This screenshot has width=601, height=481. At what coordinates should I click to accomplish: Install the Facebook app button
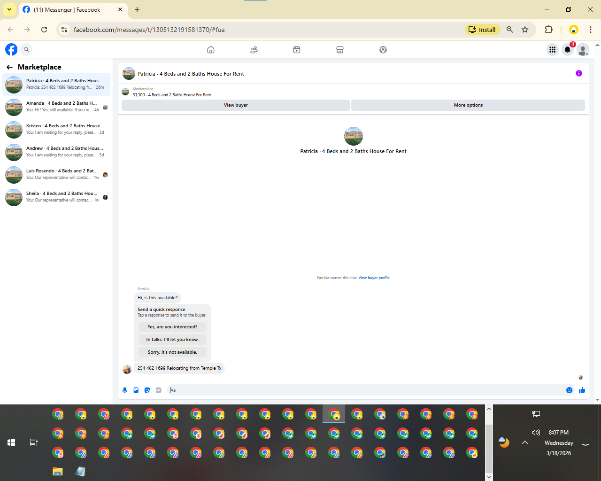click(x=482, y=30)
